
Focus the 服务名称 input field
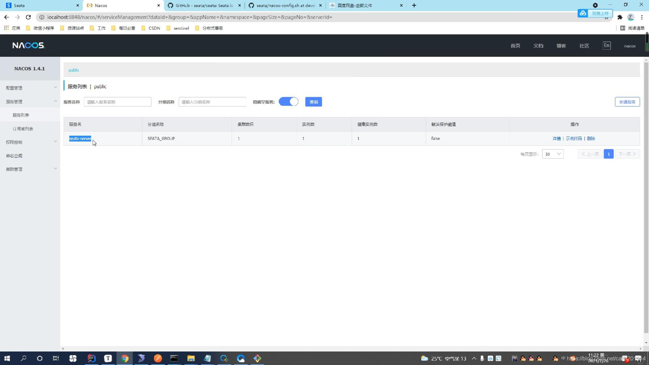coord(117,102)
